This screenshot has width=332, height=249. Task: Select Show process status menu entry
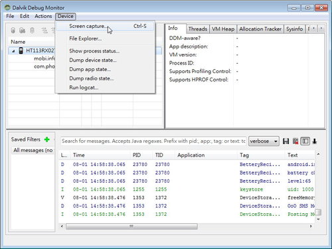pyautogui.click(x=105, y=51)
